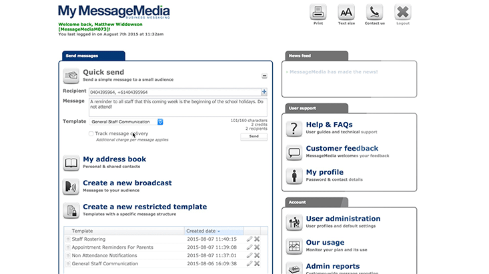
Task: Open Help & FAQs link
Action: (x=330, y=125)
